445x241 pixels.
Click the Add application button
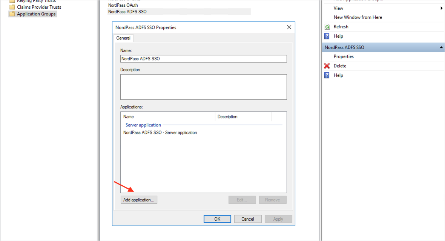[139, 200]
